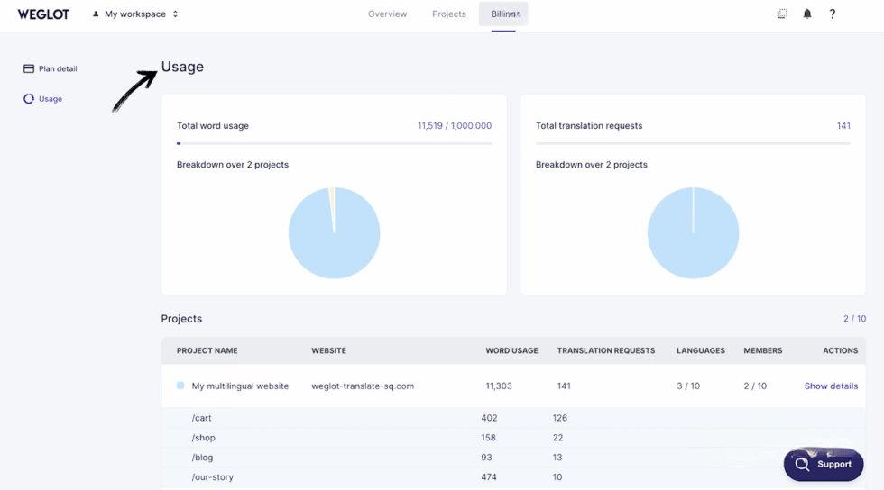
Task: Open the help question mark icon
Action: click(832, 14)
